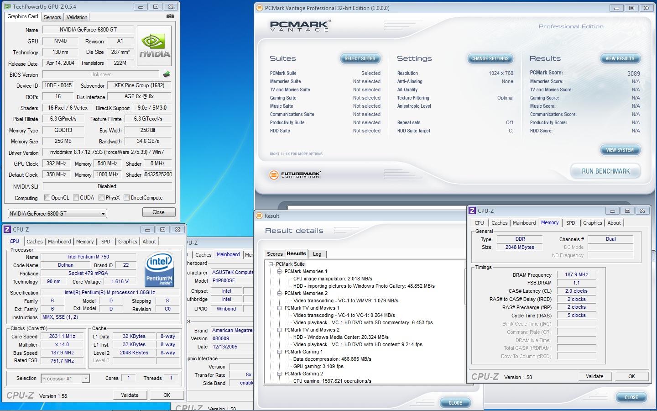Select the Data decompression result row
Screen dimensions: 657x411
coord(332,359)
